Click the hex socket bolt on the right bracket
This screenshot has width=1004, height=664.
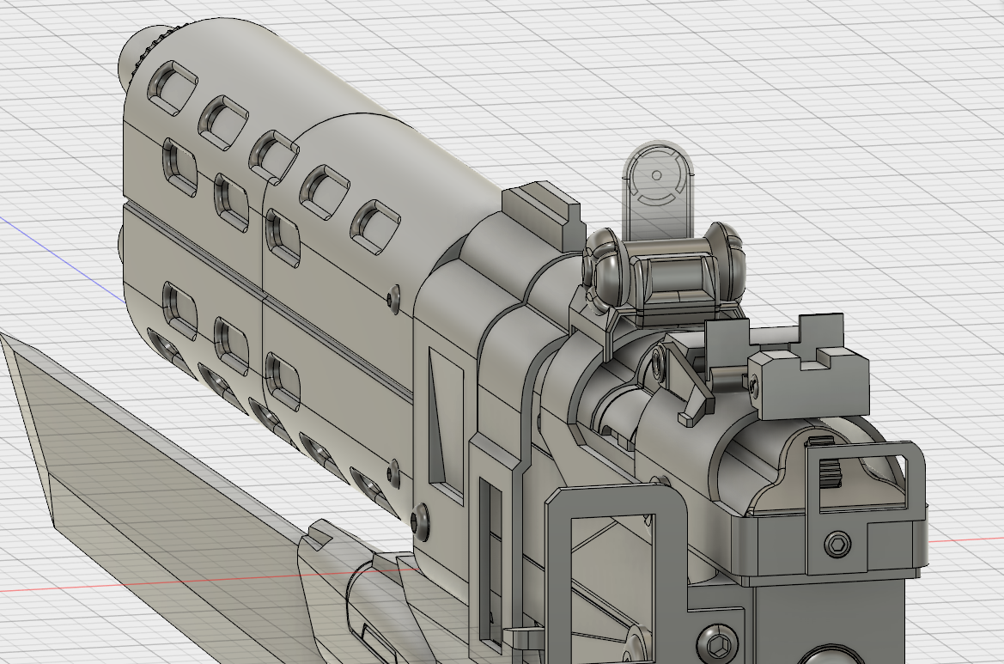click(x=837, y=545)
